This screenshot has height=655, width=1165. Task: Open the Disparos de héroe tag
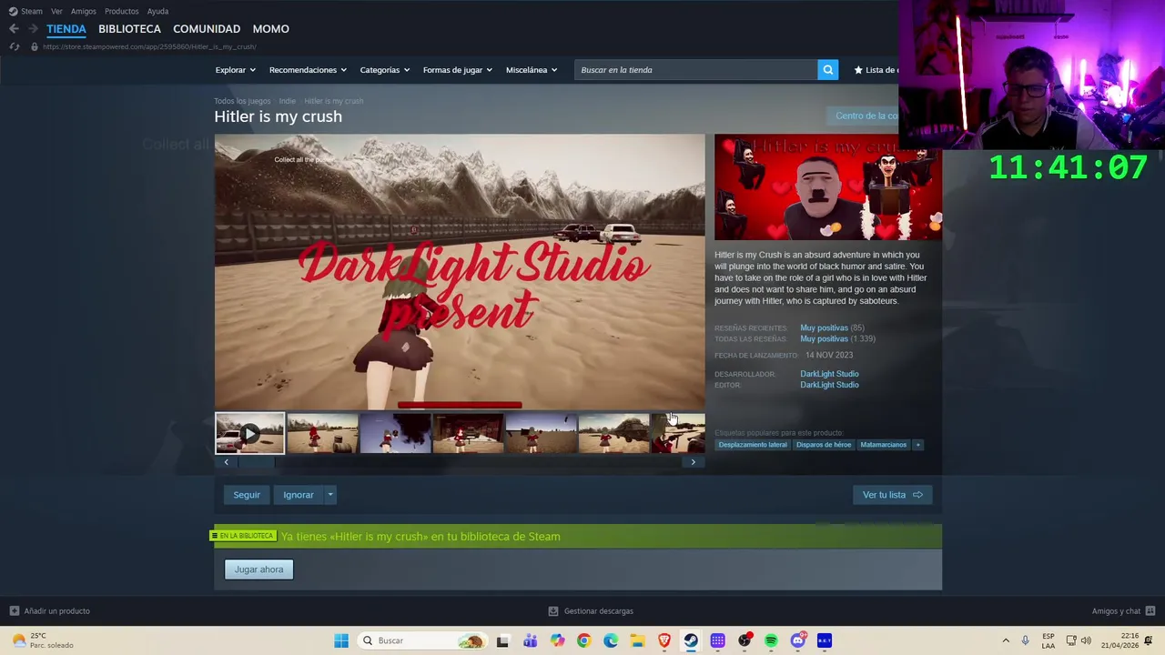(824, 445)
